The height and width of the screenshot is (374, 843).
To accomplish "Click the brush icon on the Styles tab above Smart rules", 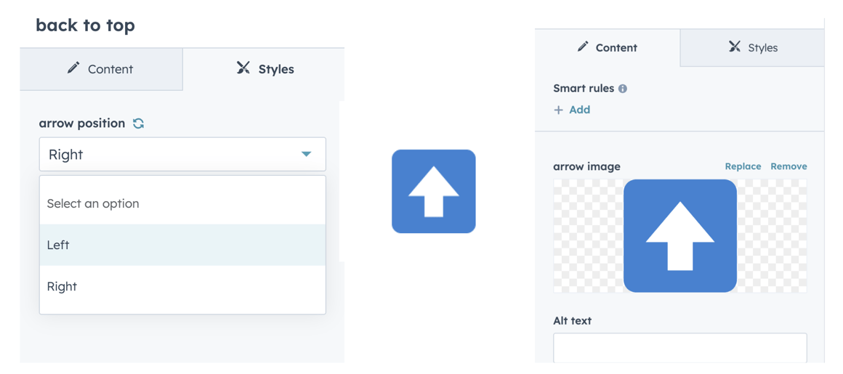I will (735, 47).
